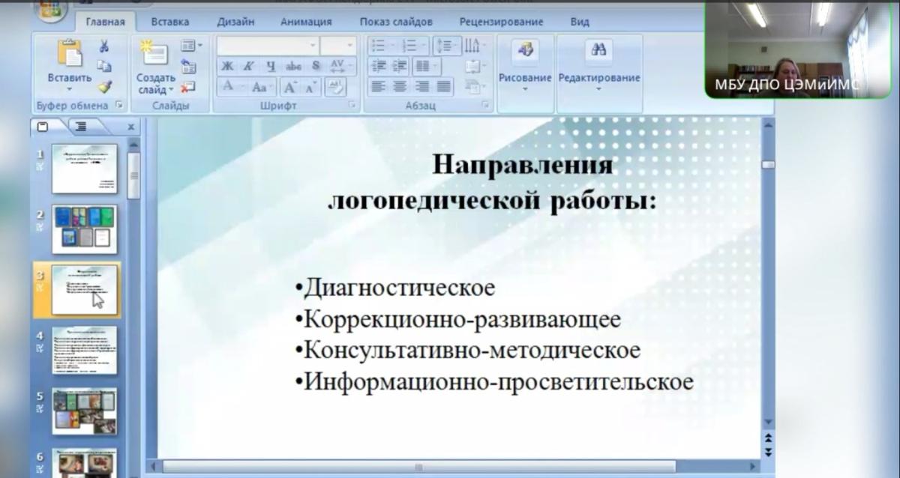This screenshot has height=478, width=900.
Task: Open the text columns dropdown
Action: 427,66
